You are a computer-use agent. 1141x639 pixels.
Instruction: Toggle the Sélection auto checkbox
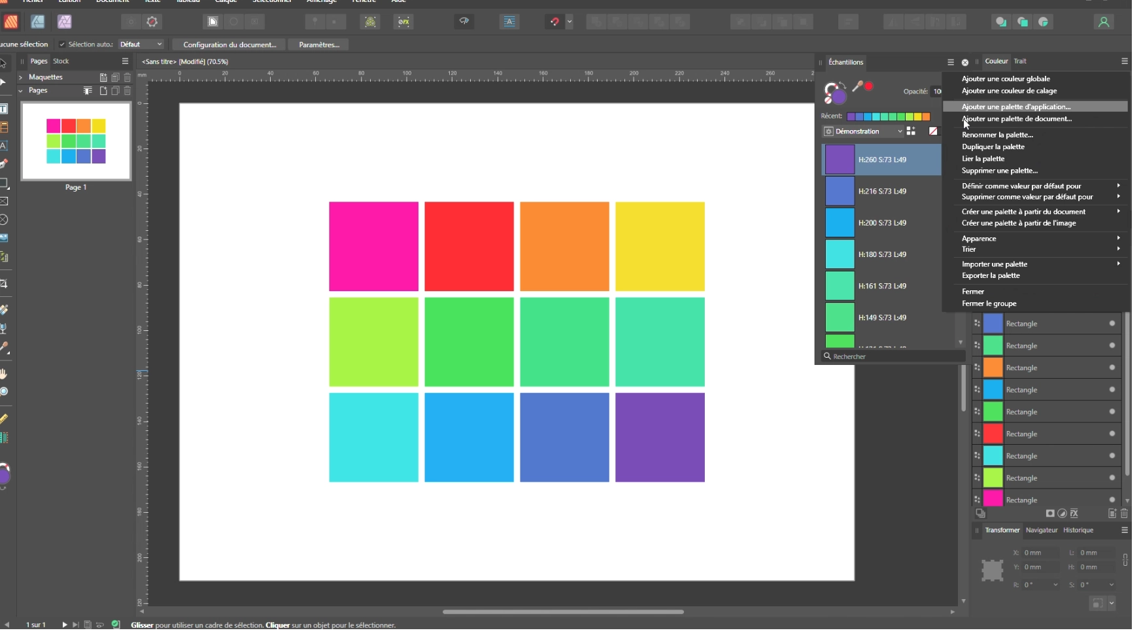[x=62, y=44]
